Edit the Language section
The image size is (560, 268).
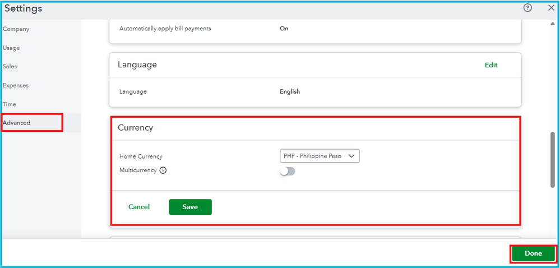(491, 65)
